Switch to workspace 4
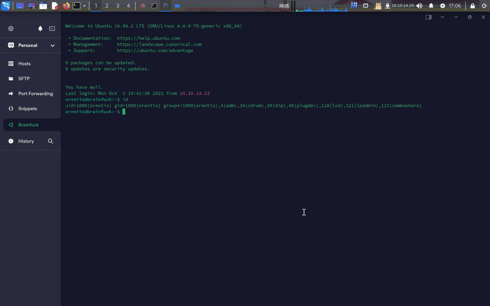The image size is (490, 306). [x=128, y=6]
